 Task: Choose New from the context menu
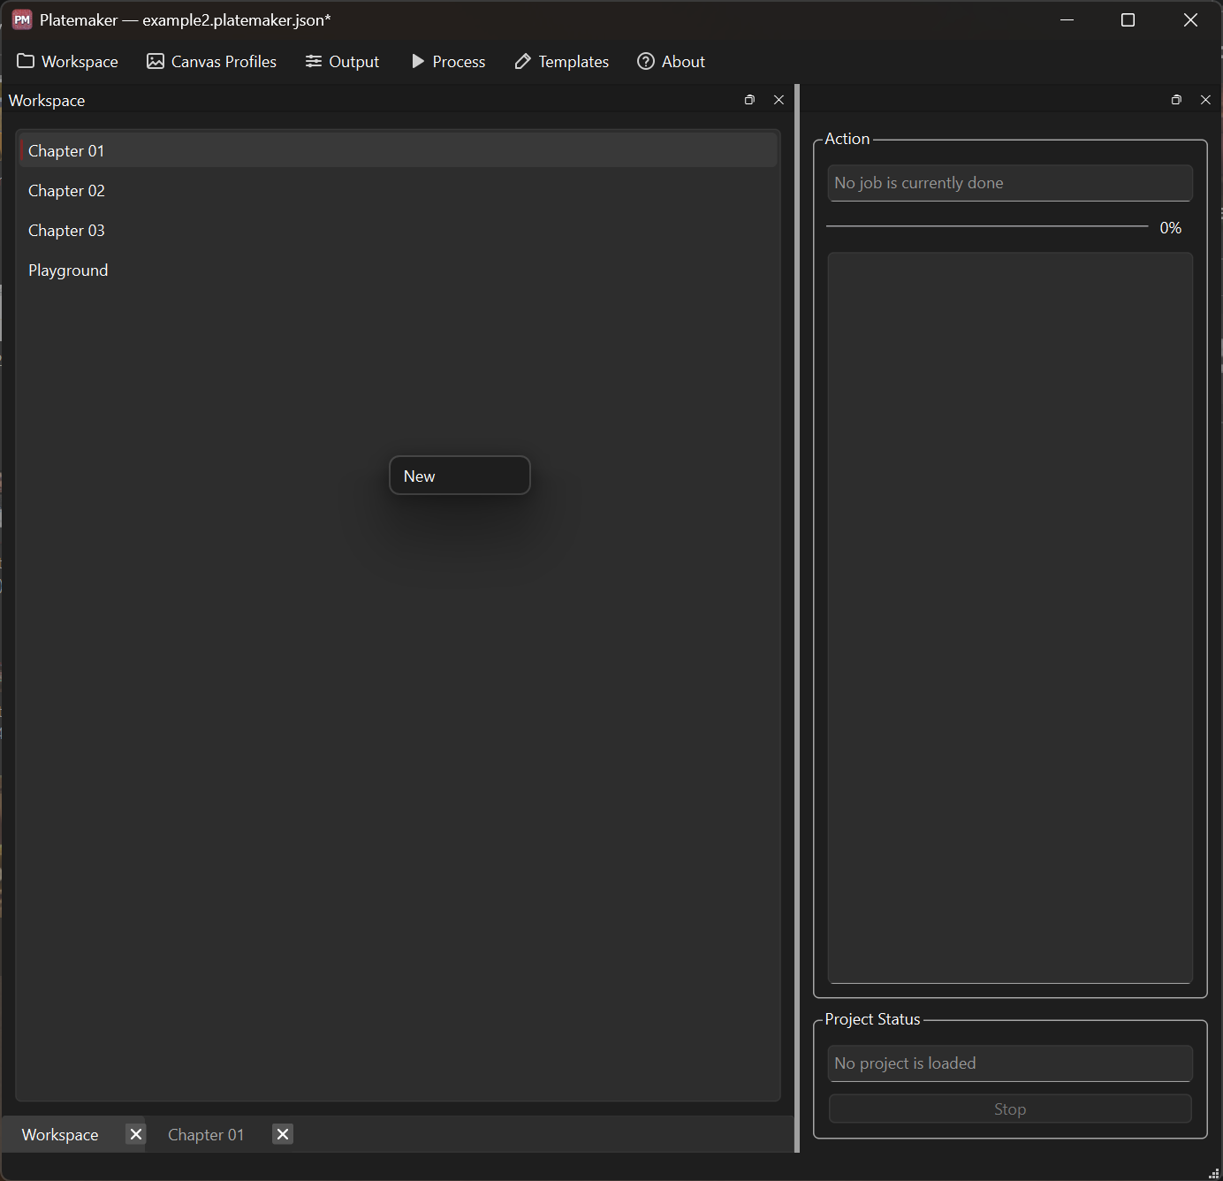[x=460, y=476]
